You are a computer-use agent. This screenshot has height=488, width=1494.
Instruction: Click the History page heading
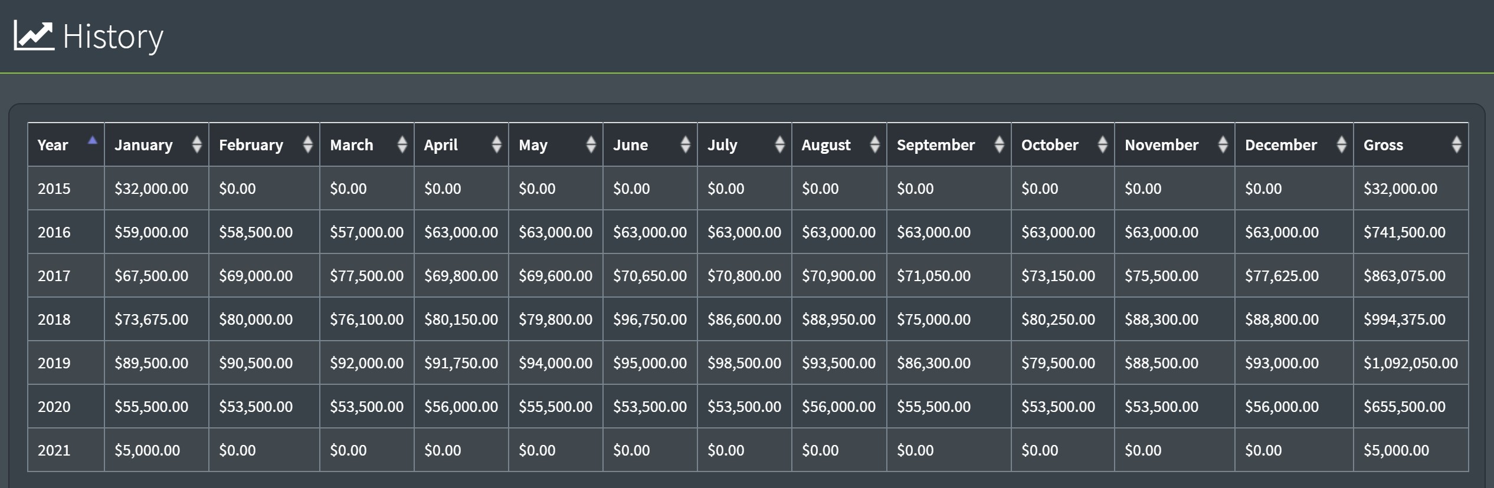click(x=113, y=37)
